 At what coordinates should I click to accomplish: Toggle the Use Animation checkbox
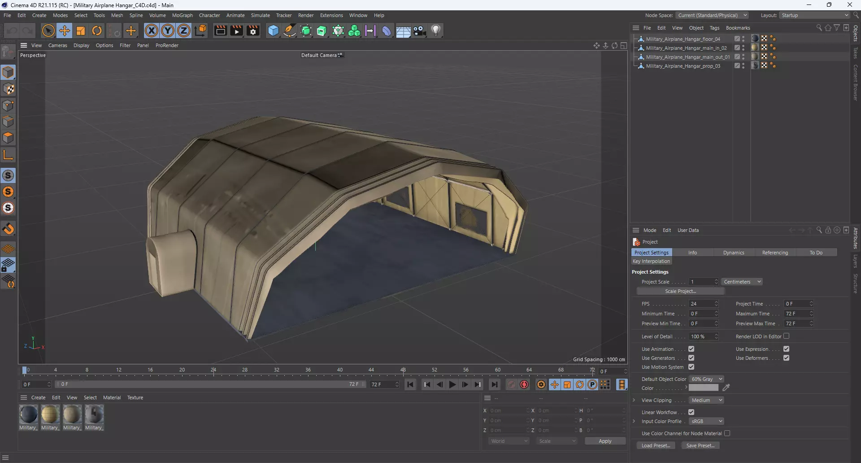[691, 349]
